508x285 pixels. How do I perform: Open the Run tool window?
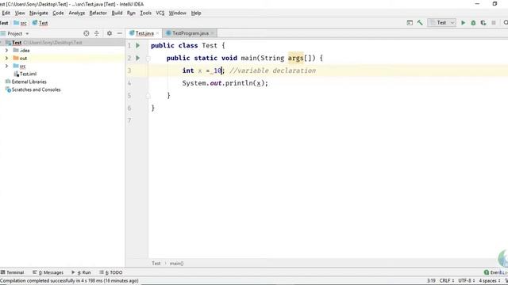point(81,272)
